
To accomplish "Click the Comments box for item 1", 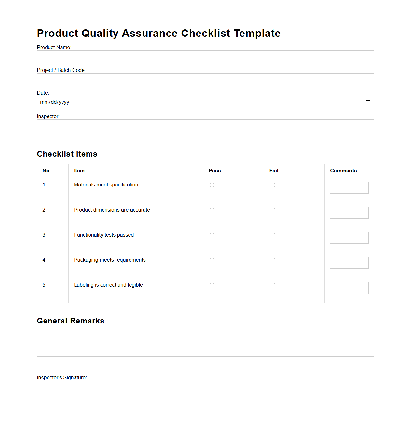I will point(349,187).
